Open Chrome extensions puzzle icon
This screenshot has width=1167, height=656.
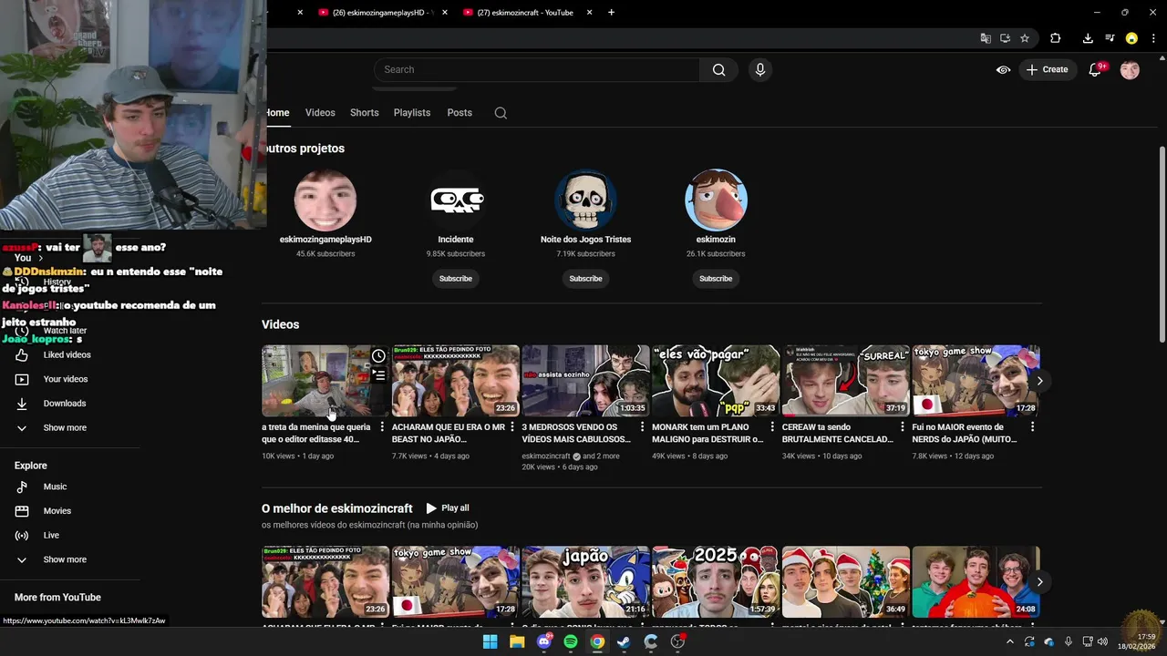coord(1056,38)
